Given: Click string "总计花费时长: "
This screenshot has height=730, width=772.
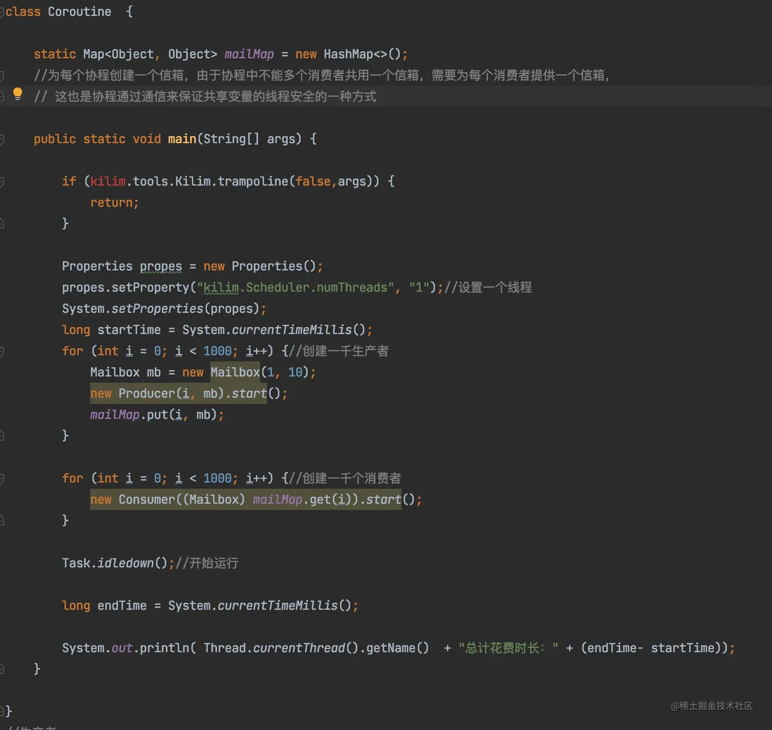Looking at the screenshot, I should pos(509,648).
